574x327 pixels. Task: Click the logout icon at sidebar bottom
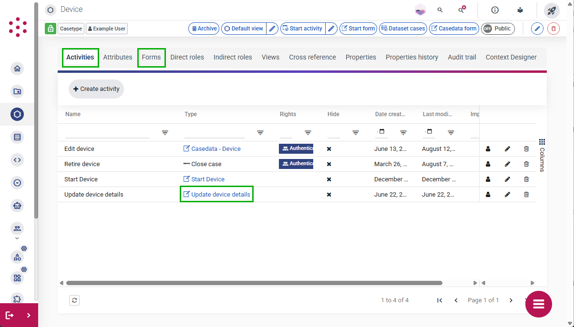[10, 315]
